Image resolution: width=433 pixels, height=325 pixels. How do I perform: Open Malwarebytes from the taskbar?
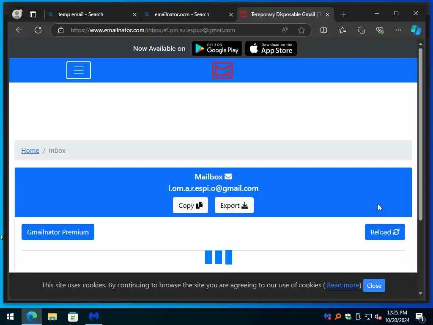pyautogui.click(x=94, y=317)
